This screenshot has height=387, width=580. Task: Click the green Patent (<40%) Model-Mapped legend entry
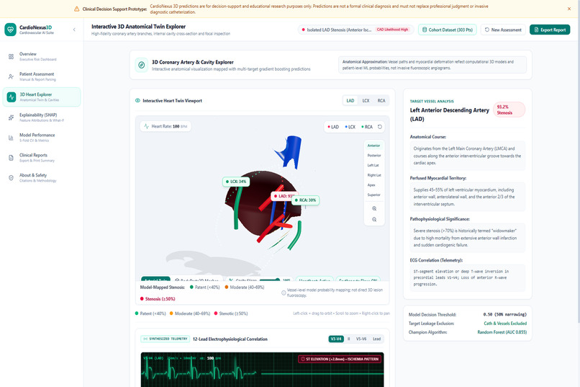[x=204, y=287]
